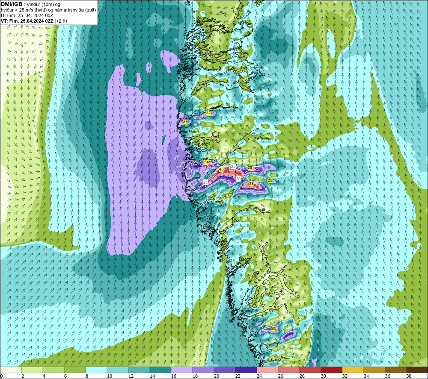Click the scale tick label 24

pyautogui.click(x=259, y=376)
